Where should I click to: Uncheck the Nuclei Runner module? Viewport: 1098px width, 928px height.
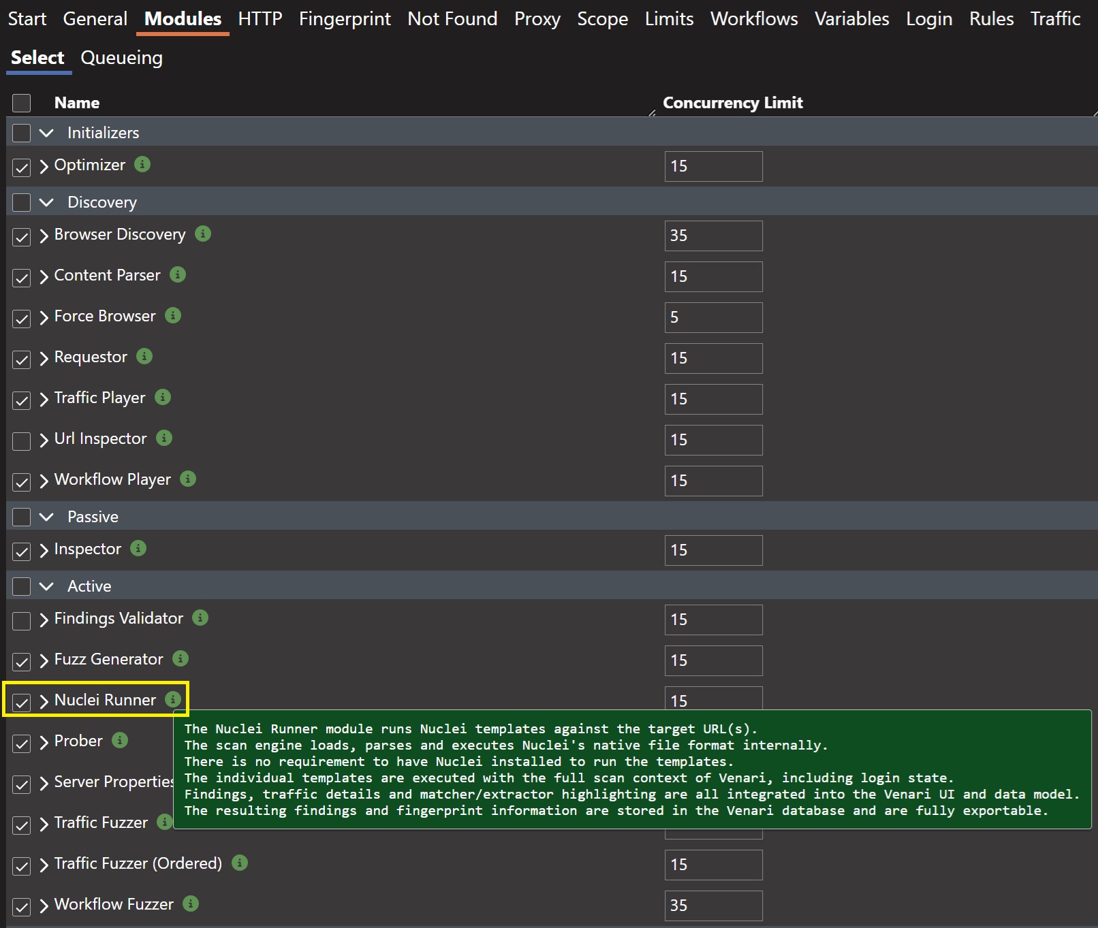(22, 702)
